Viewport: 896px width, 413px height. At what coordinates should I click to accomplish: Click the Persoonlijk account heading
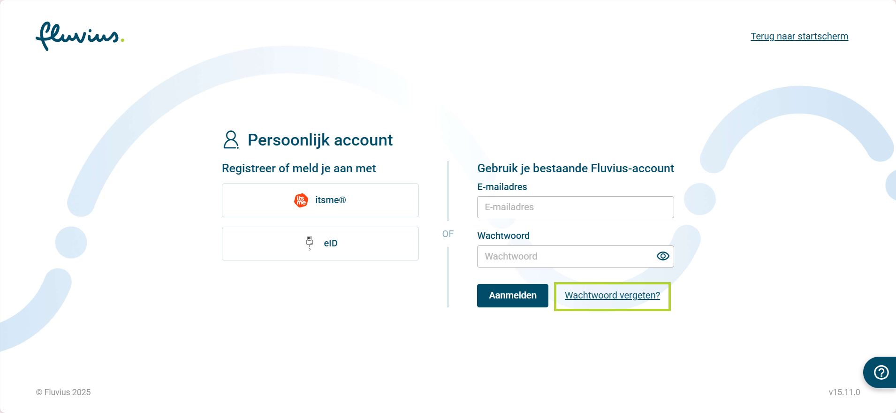pos(320,140)
